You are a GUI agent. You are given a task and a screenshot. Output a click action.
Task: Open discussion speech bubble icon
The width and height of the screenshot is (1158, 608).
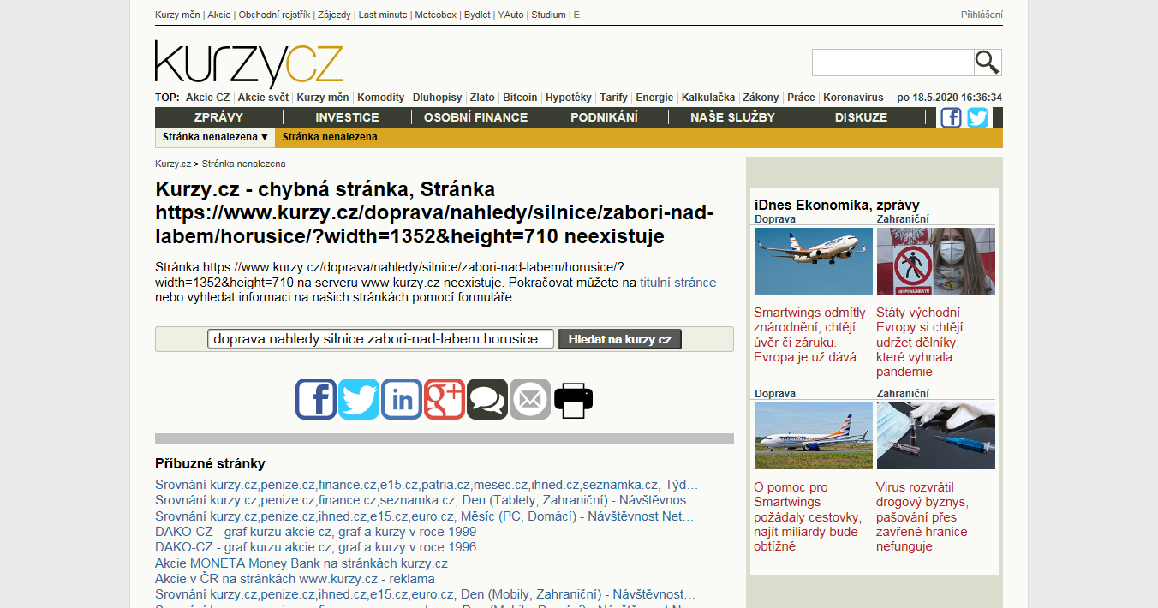[487, 399]
